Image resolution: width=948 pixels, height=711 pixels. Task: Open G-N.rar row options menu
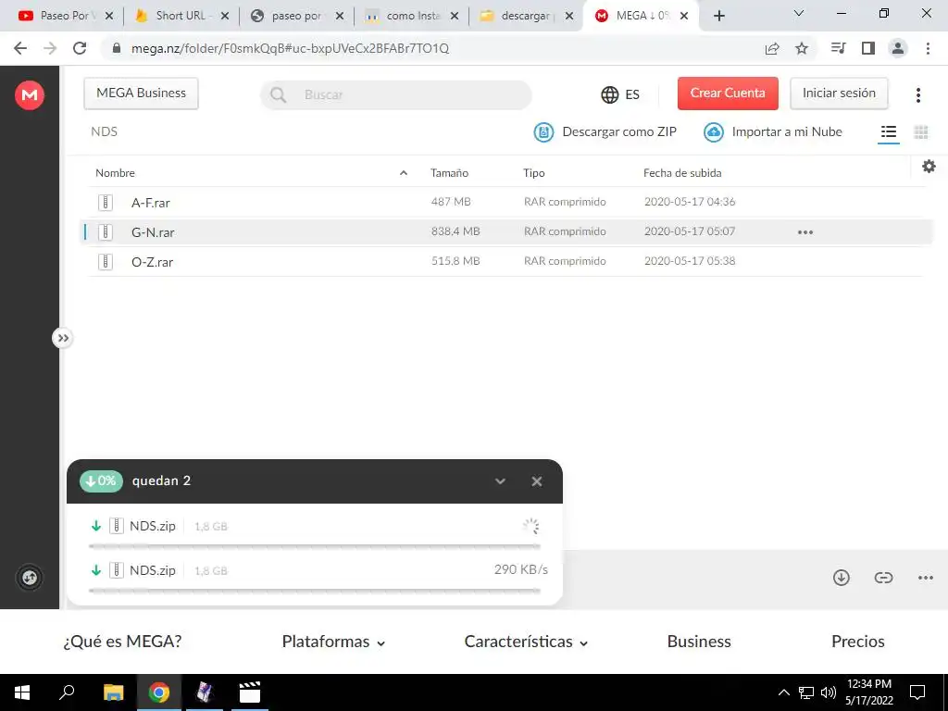805,232
